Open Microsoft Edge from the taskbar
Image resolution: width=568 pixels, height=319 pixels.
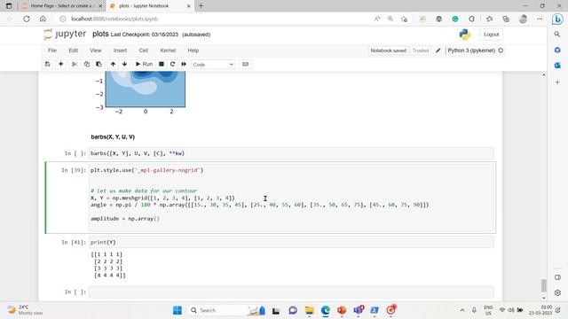[x=326, y=310]
